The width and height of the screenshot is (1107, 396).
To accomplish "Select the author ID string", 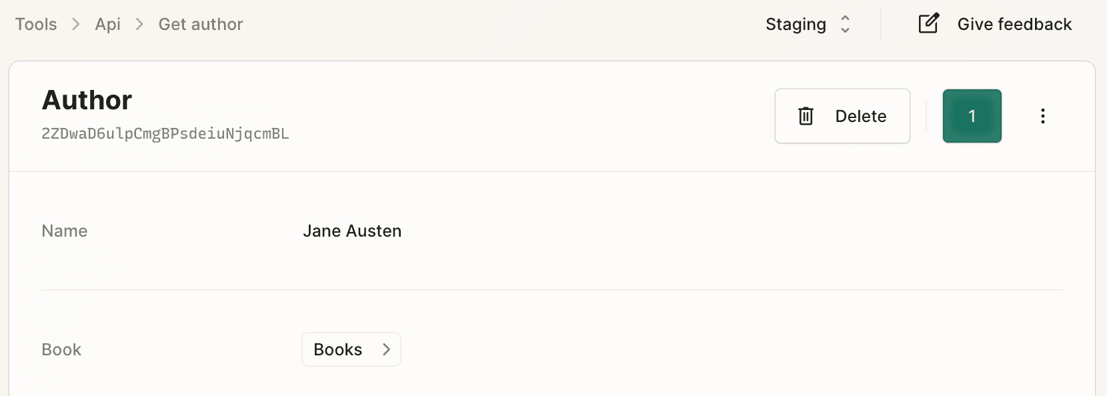I will tap(165, 133).
